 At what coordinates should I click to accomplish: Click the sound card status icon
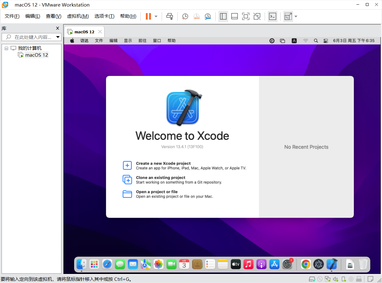pyautogui.click(x=335, y=279)
